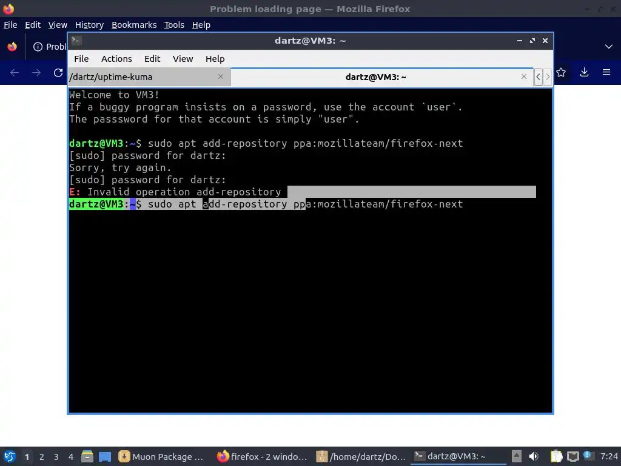Screen dimensions: 621x466
Task: Open the View menu in Firefox
Action: click(58, 25)
